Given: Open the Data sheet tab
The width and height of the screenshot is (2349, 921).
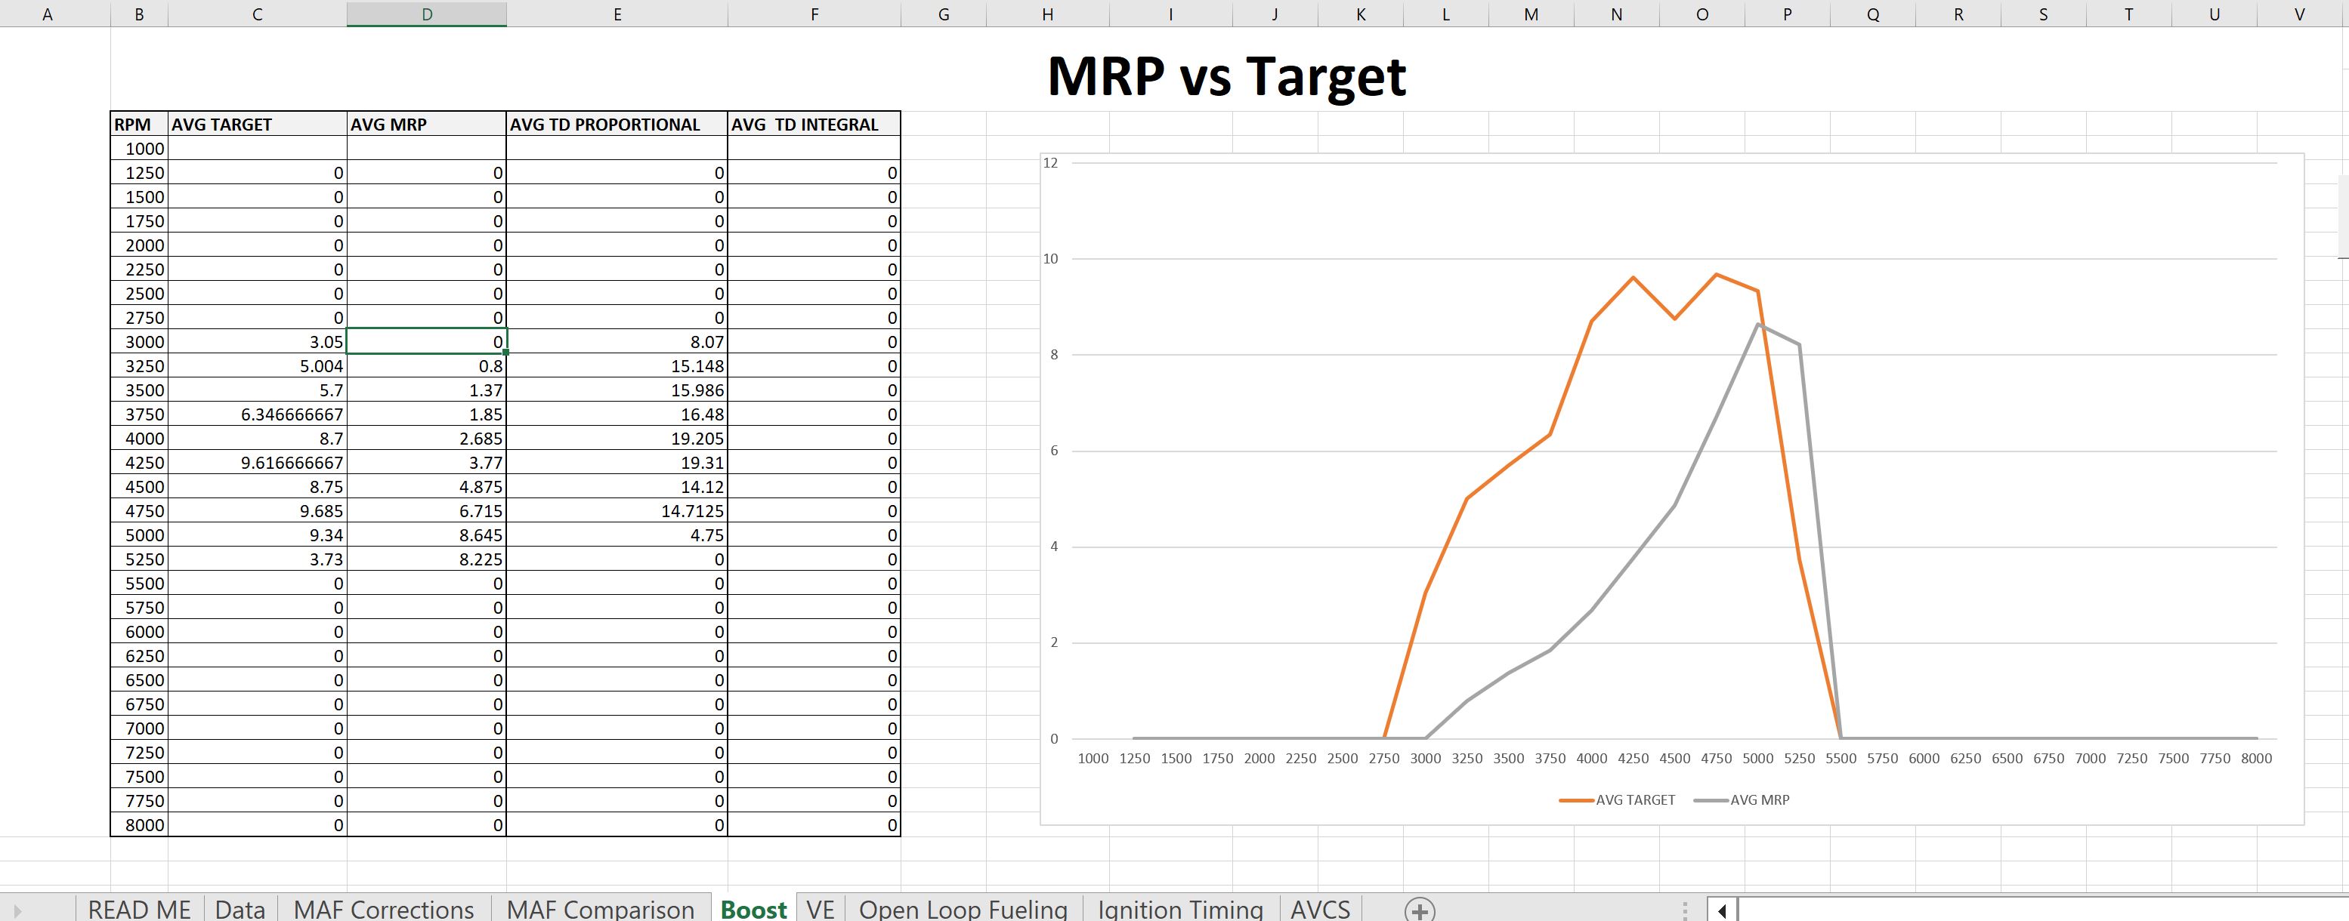Looking at the screenshot, I should coord(240,909).
